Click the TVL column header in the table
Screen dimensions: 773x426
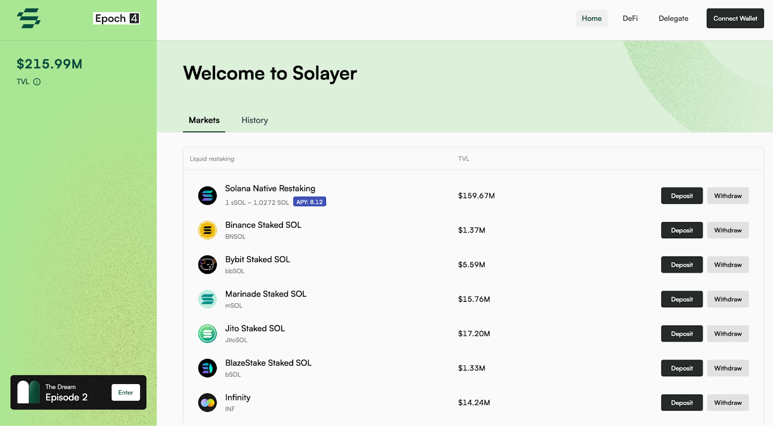[x=464, y=159]
